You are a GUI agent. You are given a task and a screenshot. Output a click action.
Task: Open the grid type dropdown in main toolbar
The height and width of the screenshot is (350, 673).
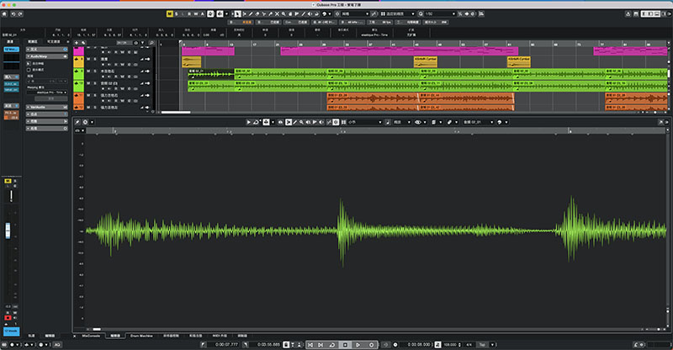(x=398, y=13)
